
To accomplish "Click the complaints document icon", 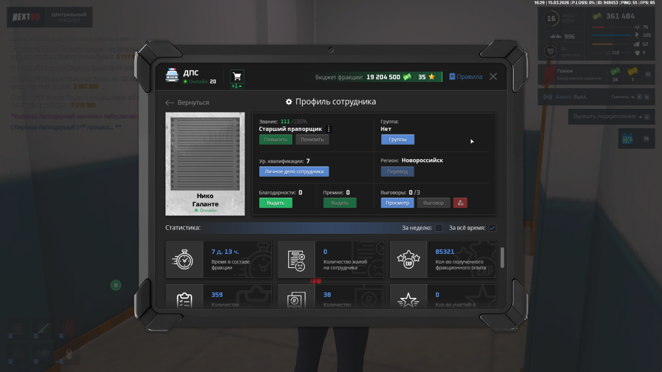I will [296, 259].
